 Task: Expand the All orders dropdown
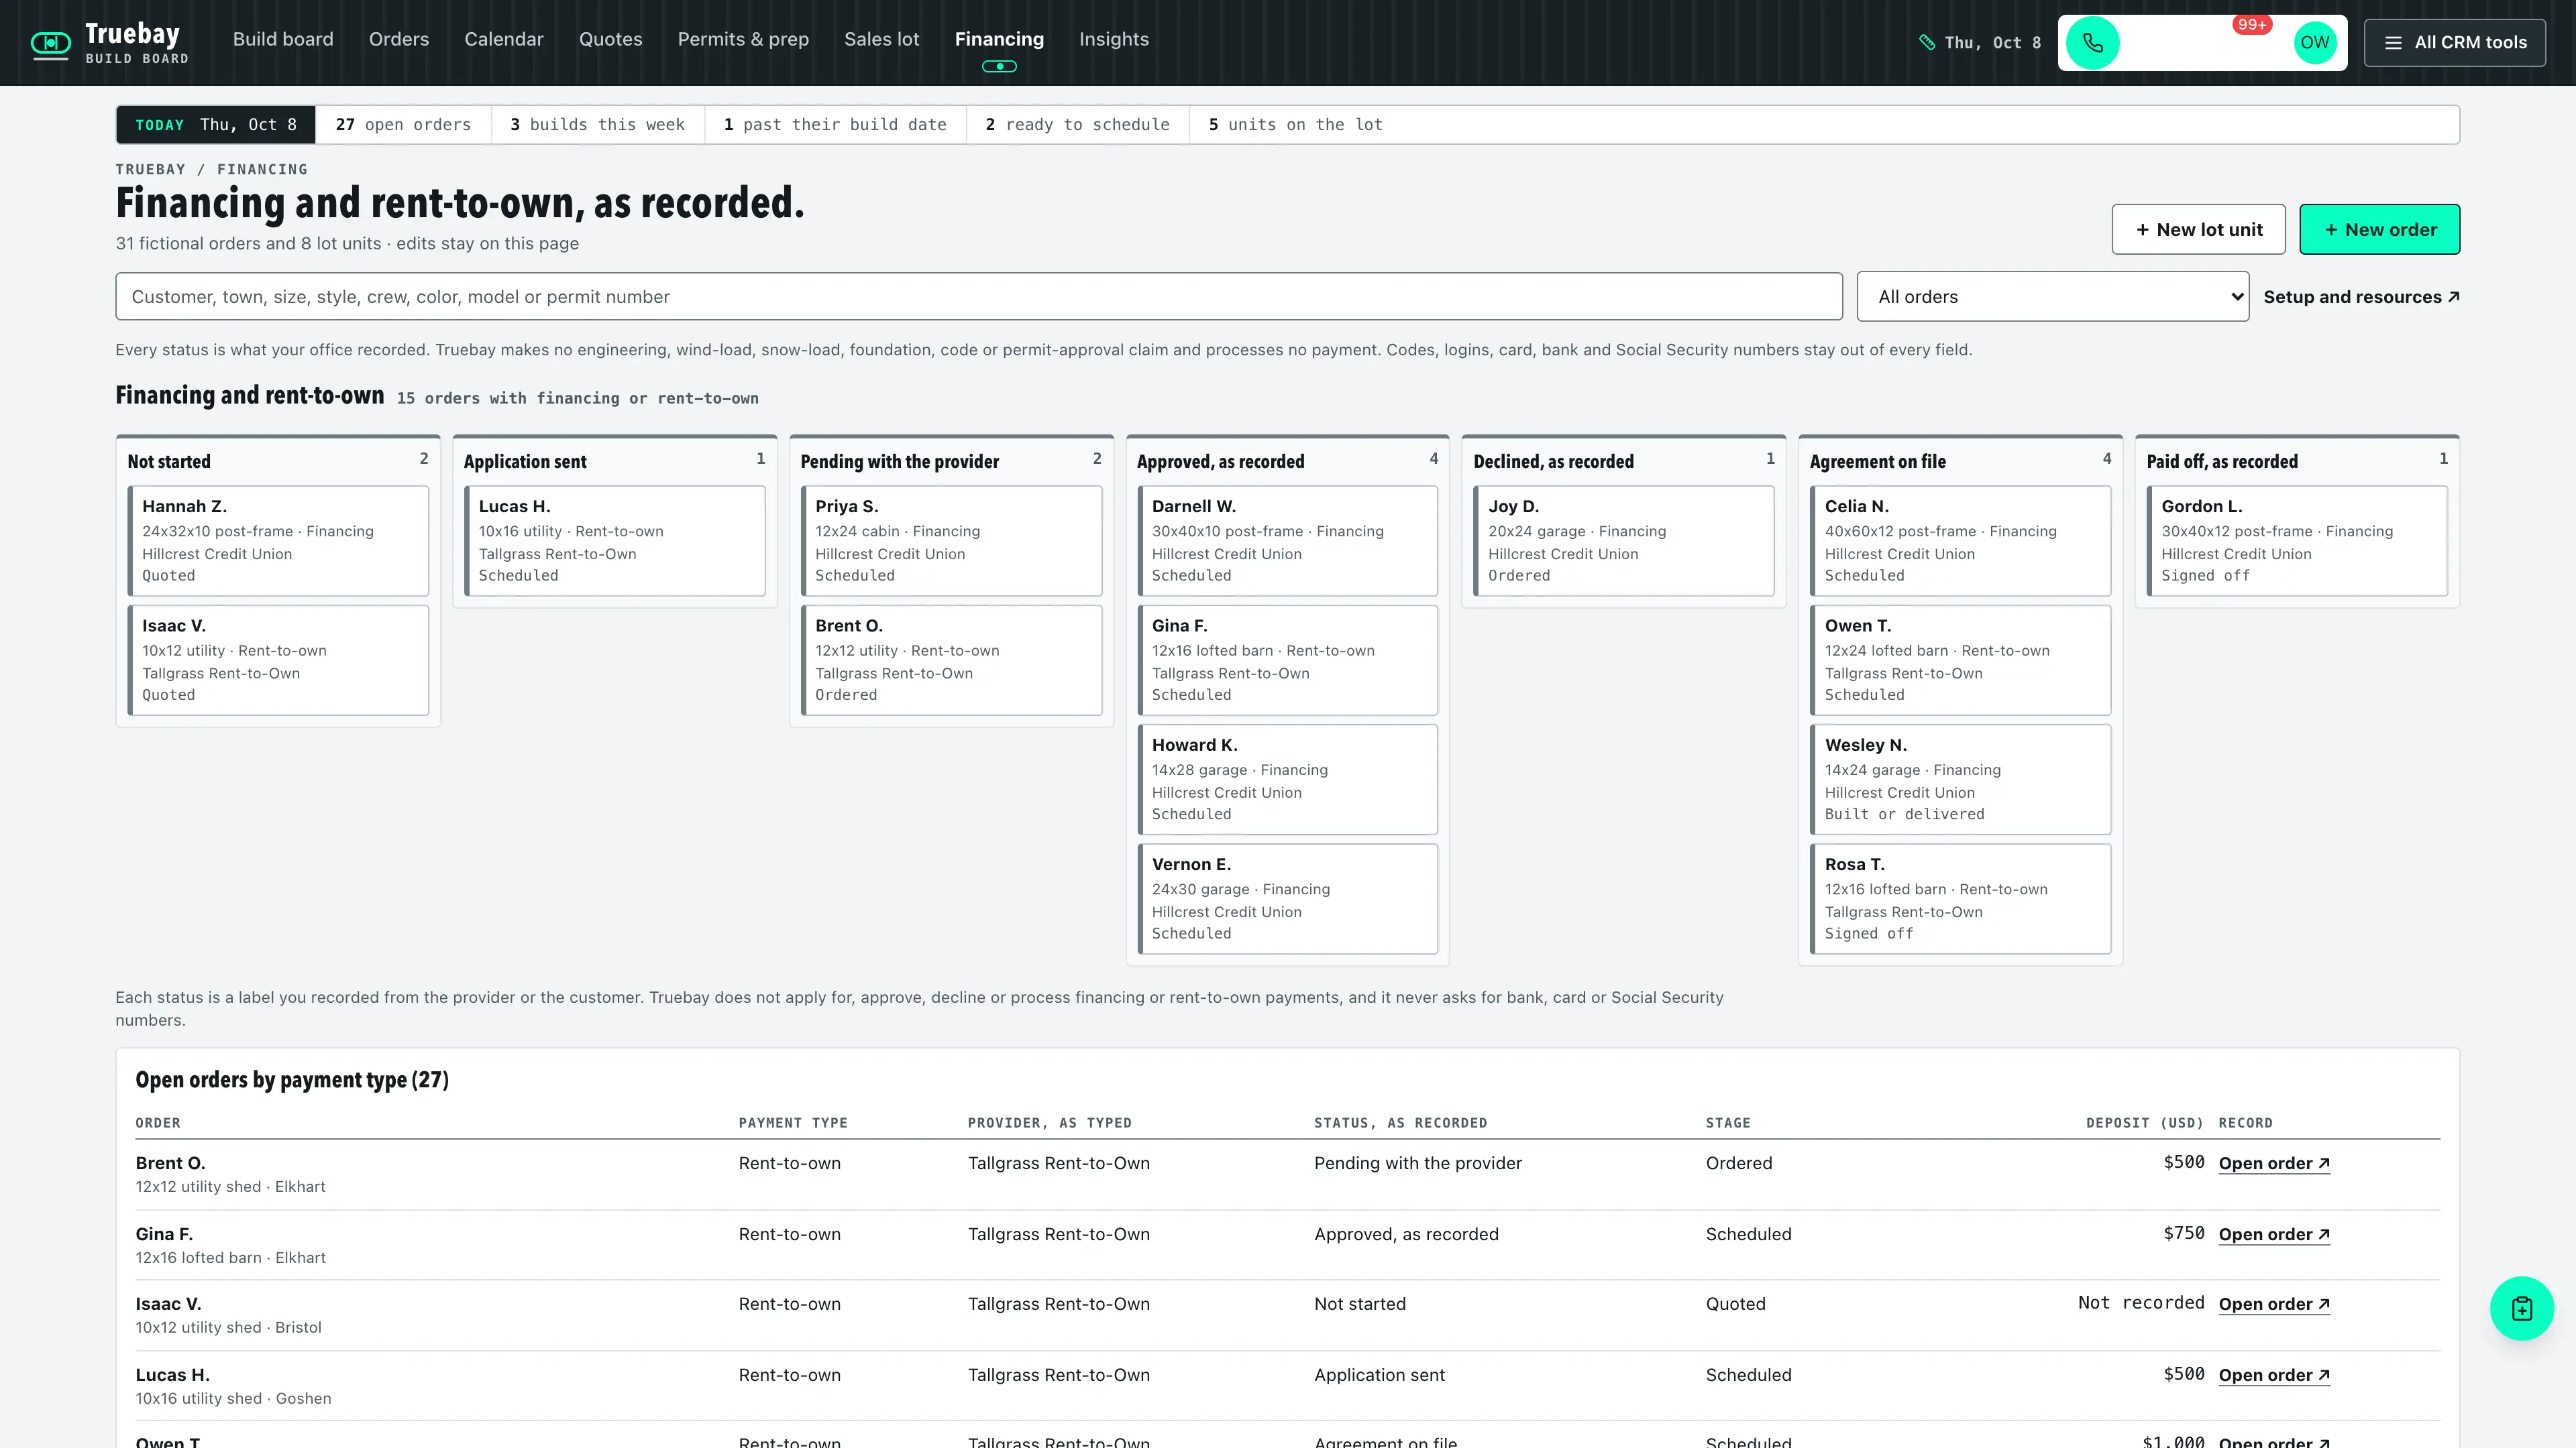tap(2052, 297)
